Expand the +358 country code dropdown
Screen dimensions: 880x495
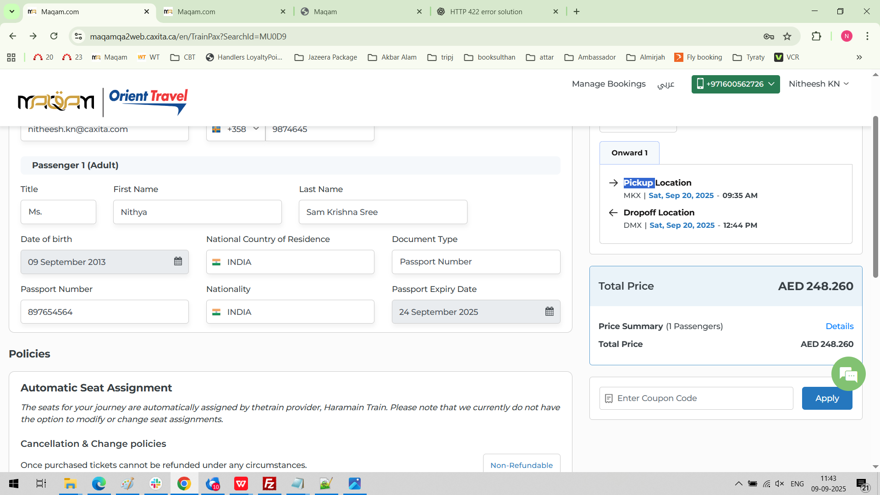tap(236, 129)
